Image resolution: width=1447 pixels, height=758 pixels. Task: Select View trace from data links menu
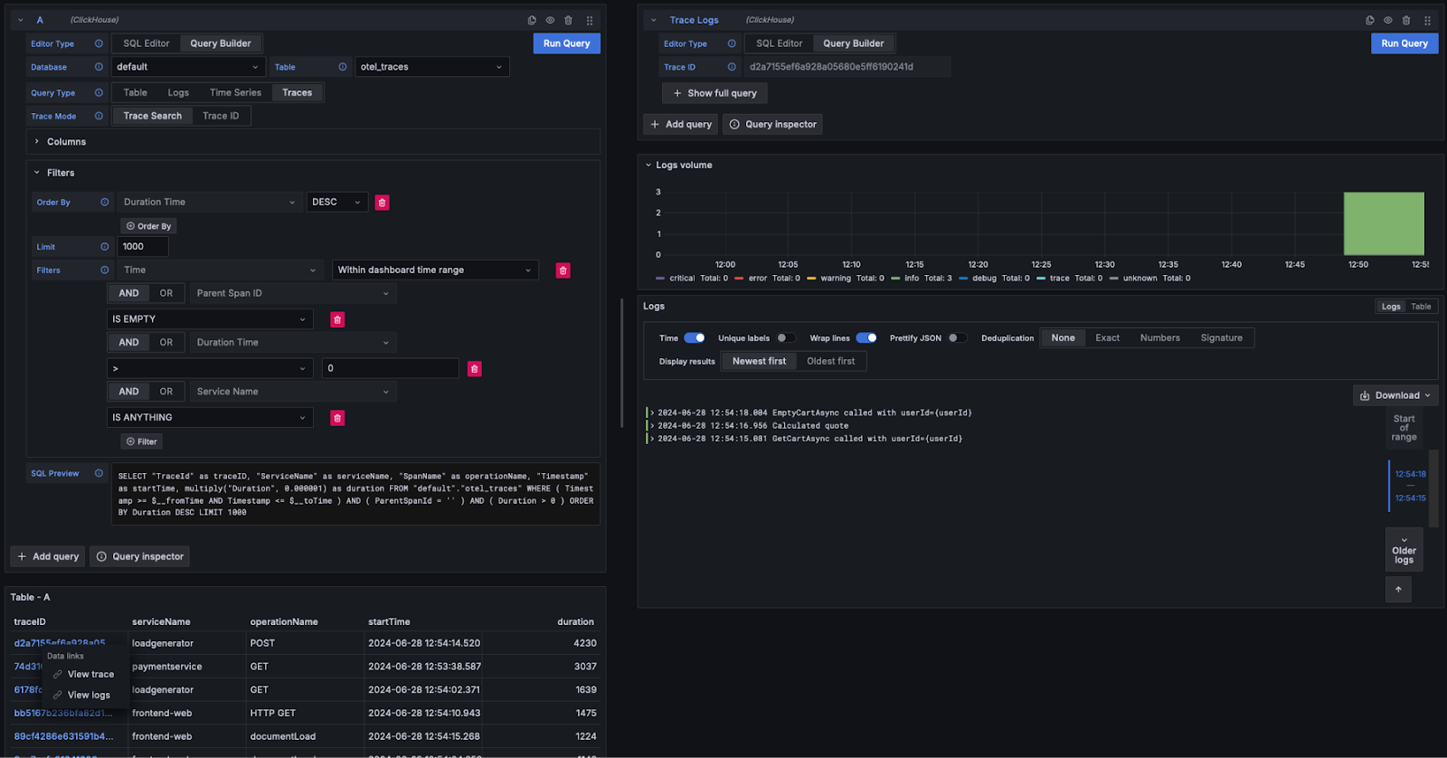click(x=90, y=675)
